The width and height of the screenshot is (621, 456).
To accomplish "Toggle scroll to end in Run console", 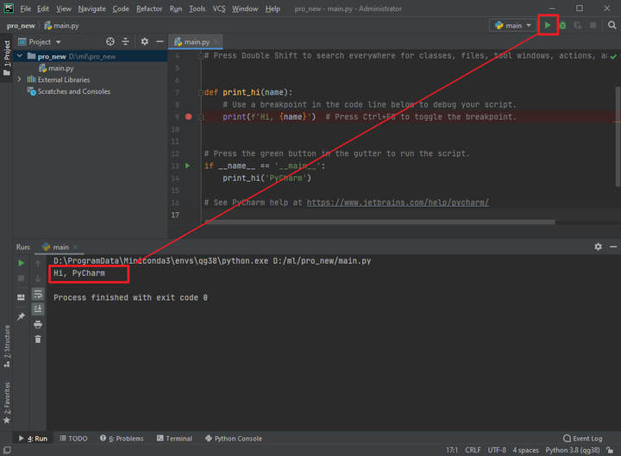I will 38,309.
